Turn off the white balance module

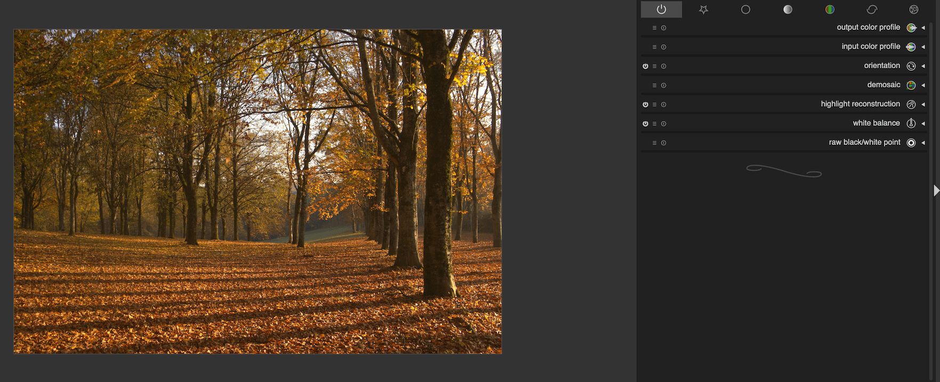click(x=645, y=124)
